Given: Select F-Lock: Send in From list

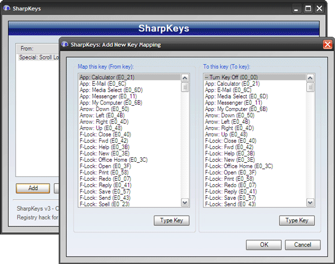Looking at the screenshot, I should (130, 198).
